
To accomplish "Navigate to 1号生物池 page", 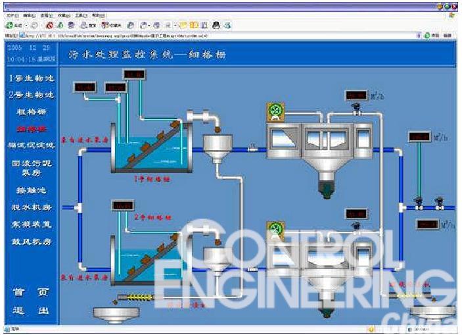I will coord(32,78).
